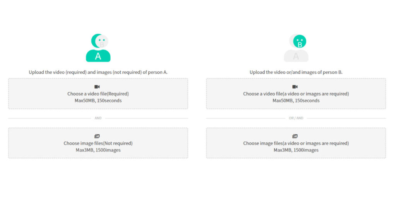Click the person A upload instruction text
Screen dimensions: 396x198
(x=98, y=72)
